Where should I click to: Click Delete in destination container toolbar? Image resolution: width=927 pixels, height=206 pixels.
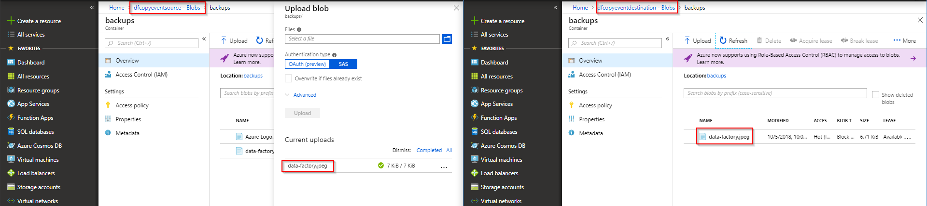coord(769,40)
